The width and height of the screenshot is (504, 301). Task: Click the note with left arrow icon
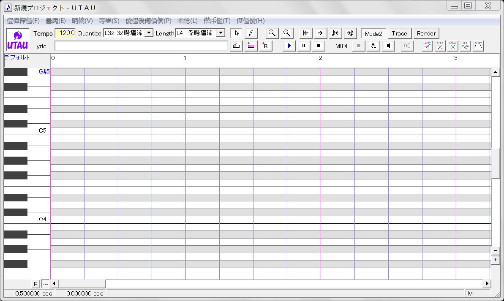click(335, 33)
